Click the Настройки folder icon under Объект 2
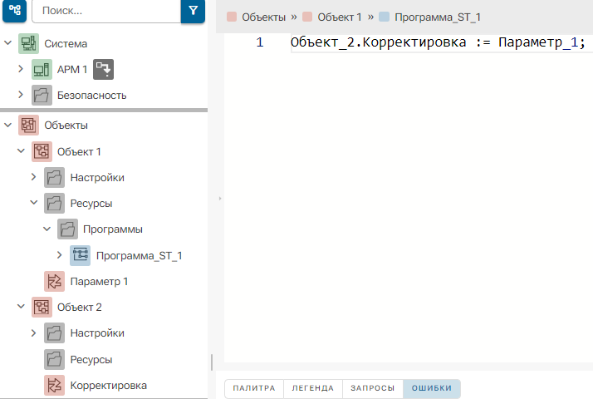593x399 pixels. pyautogui.click(x=55, y=332)
